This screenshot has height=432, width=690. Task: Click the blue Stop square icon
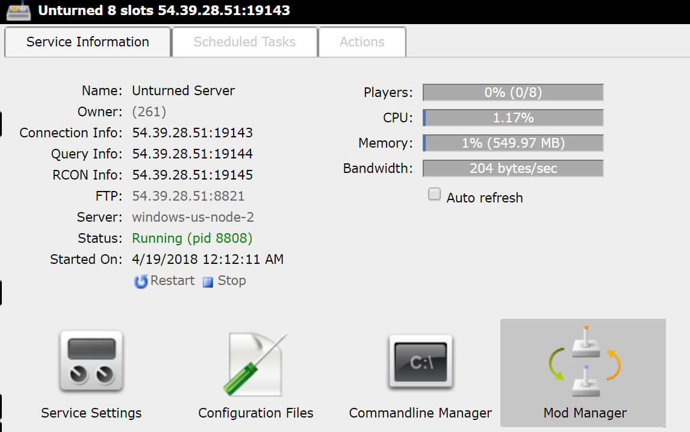pyautogui.click(x=208, y=282)
